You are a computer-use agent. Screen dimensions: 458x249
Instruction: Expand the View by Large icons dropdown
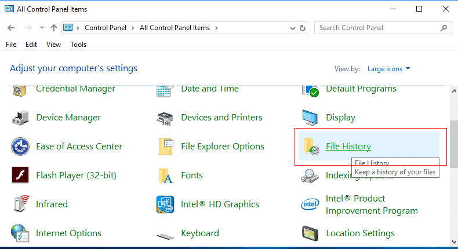click(388, 69)
